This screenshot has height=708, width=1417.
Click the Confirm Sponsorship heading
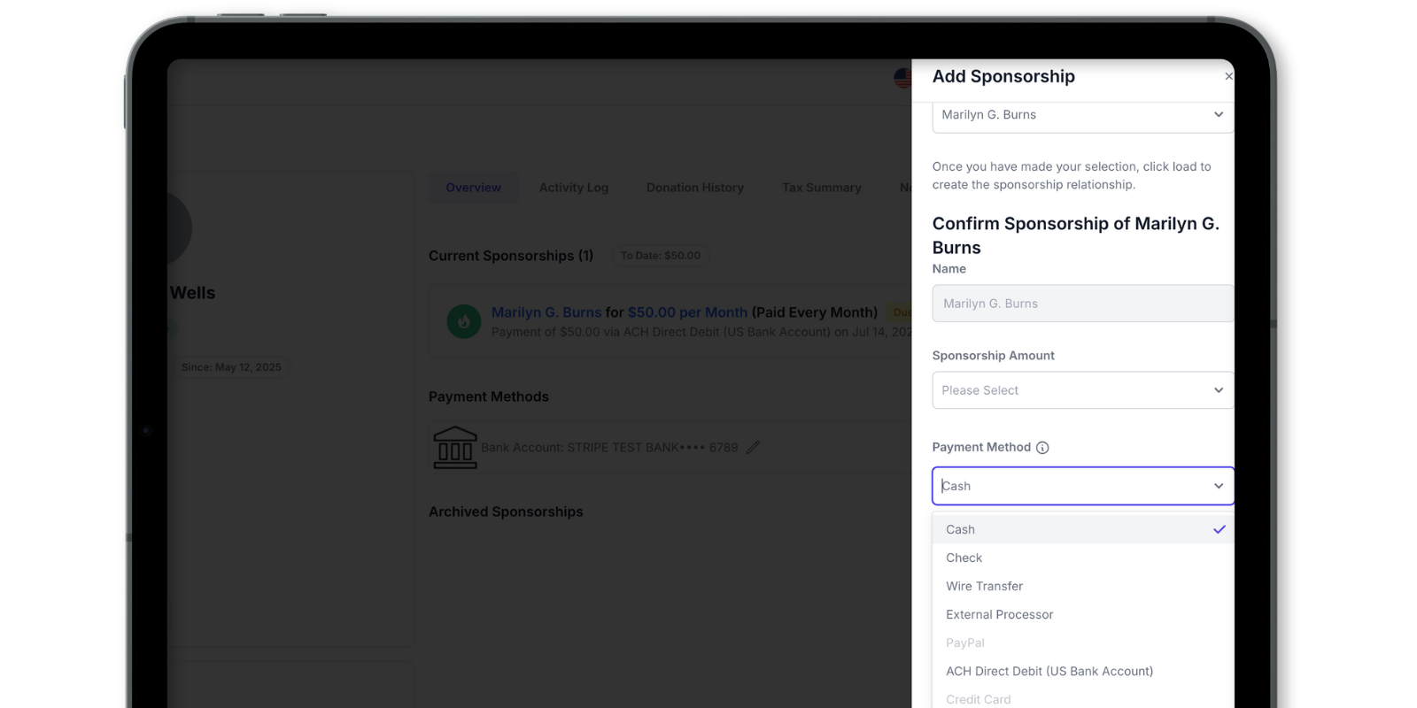1076,235
